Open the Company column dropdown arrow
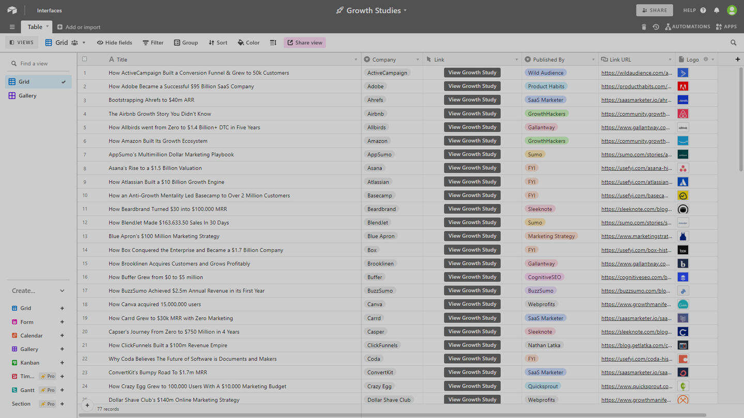The width and height of the screenshot is (744, 418). [417, 60]
